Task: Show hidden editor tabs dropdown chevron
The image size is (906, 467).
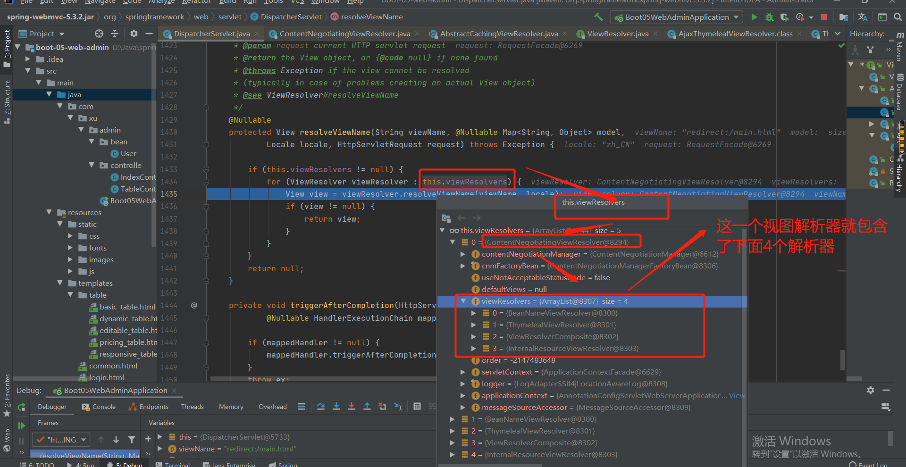Action: [838, 33]
